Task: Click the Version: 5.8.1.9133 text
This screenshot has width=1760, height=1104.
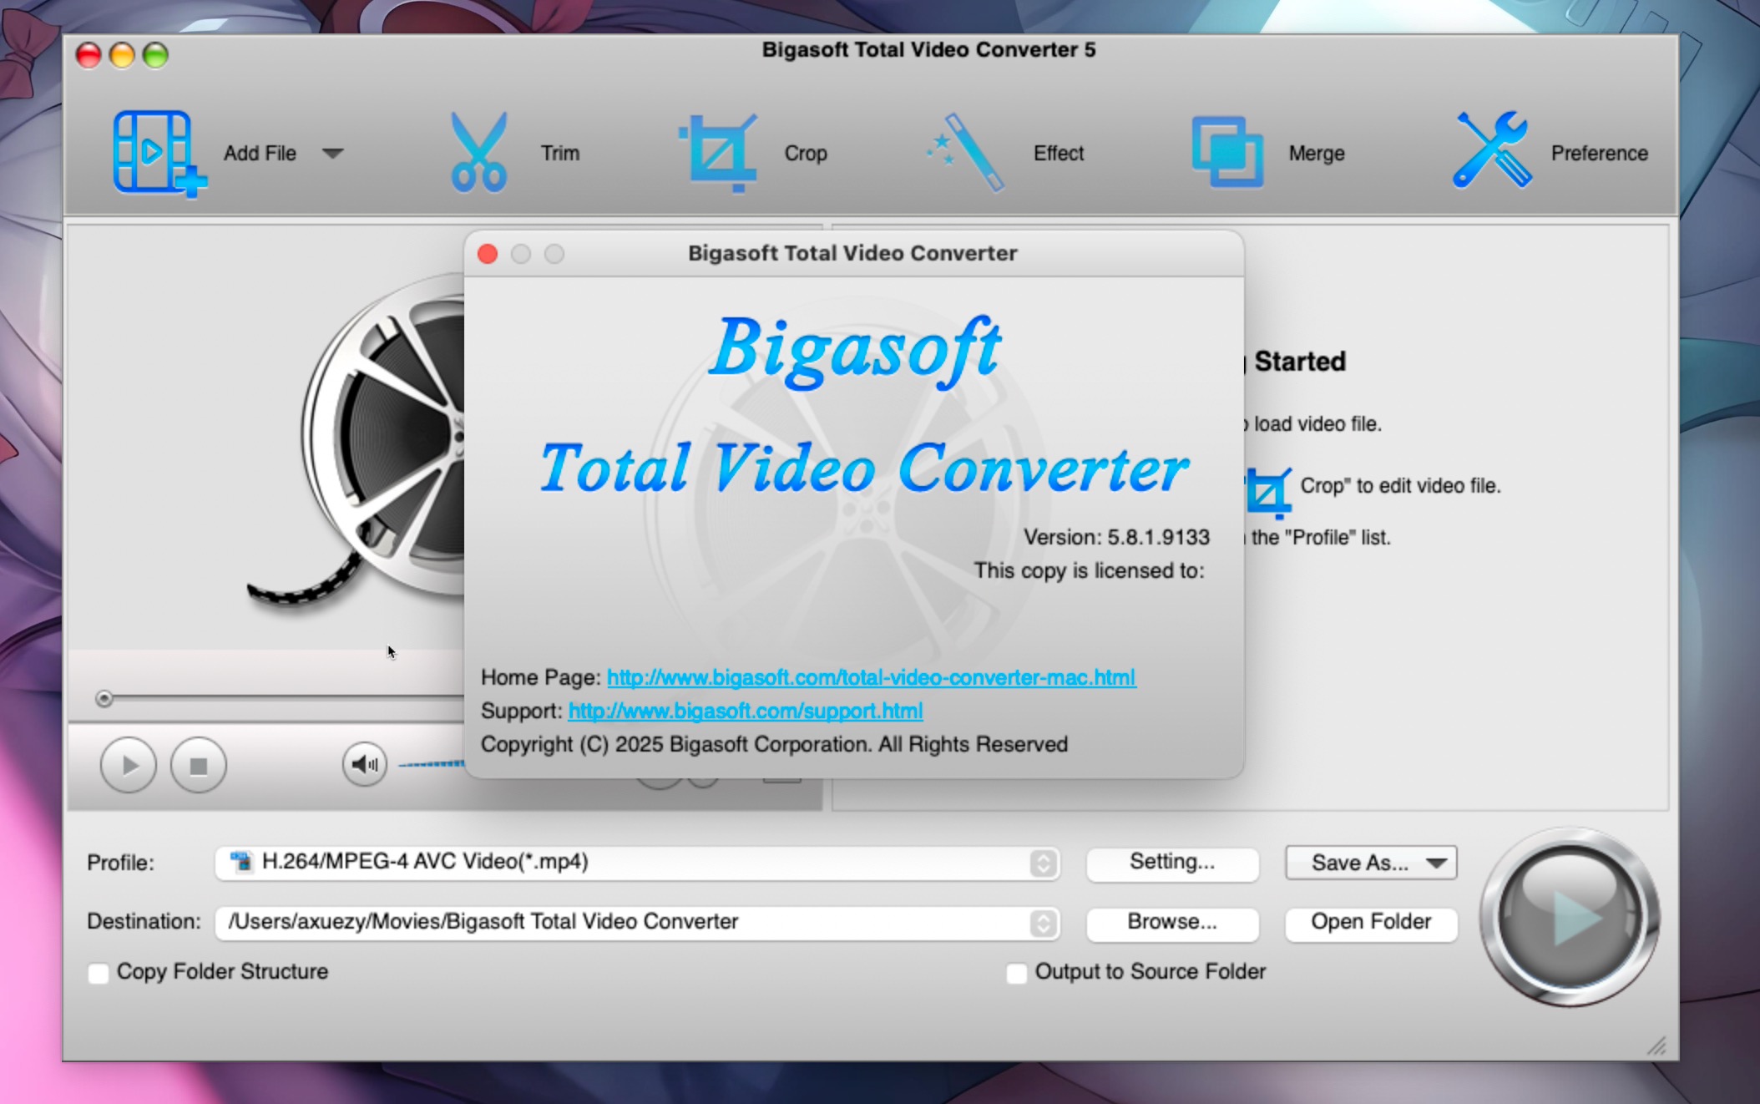Action: 1116,537
